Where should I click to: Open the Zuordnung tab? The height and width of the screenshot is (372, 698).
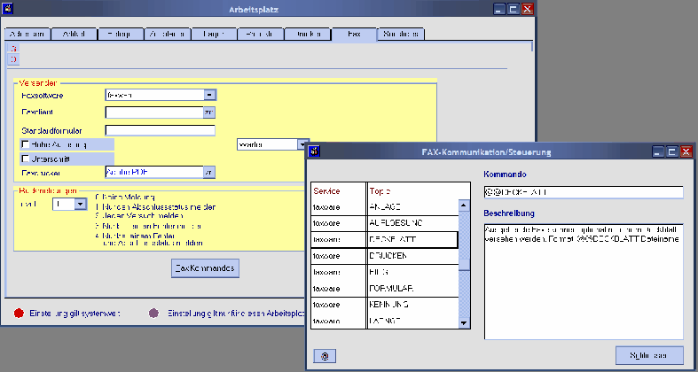[x=168, y=35]
